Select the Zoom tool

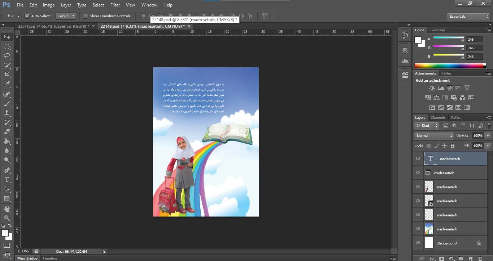(x=7, y=218)
